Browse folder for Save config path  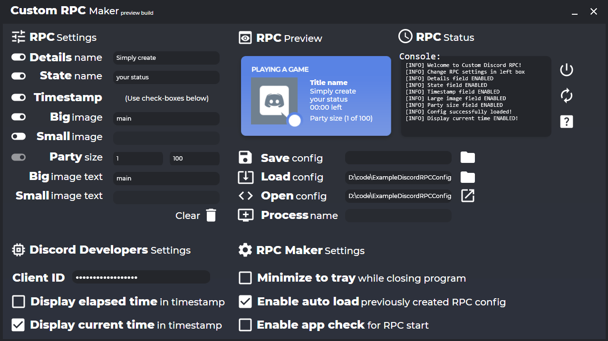[x=468, y=158]
